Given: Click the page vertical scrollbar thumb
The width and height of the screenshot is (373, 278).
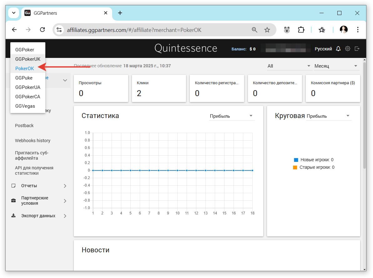Looking at the screenshot, I should point(365,115).
